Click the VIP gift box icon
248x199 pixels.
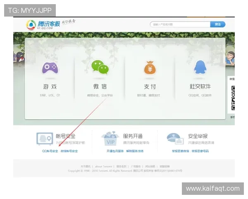point(110,138)
